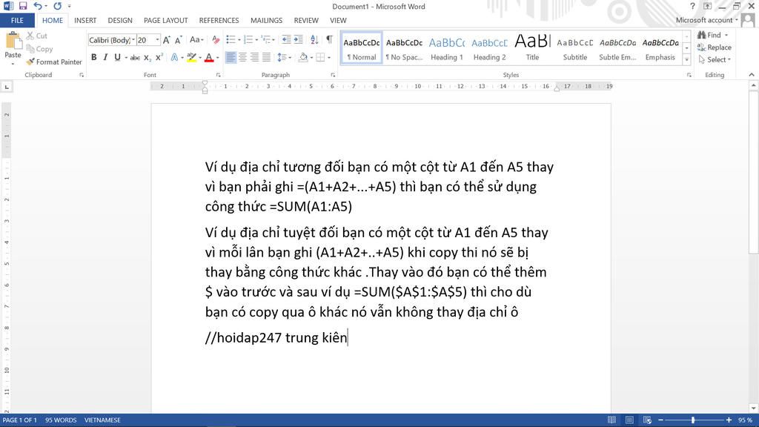Click Copy in the Clipboard group
Screen dimensions: 759x427
pyautogui.click(x=39, y=49)
